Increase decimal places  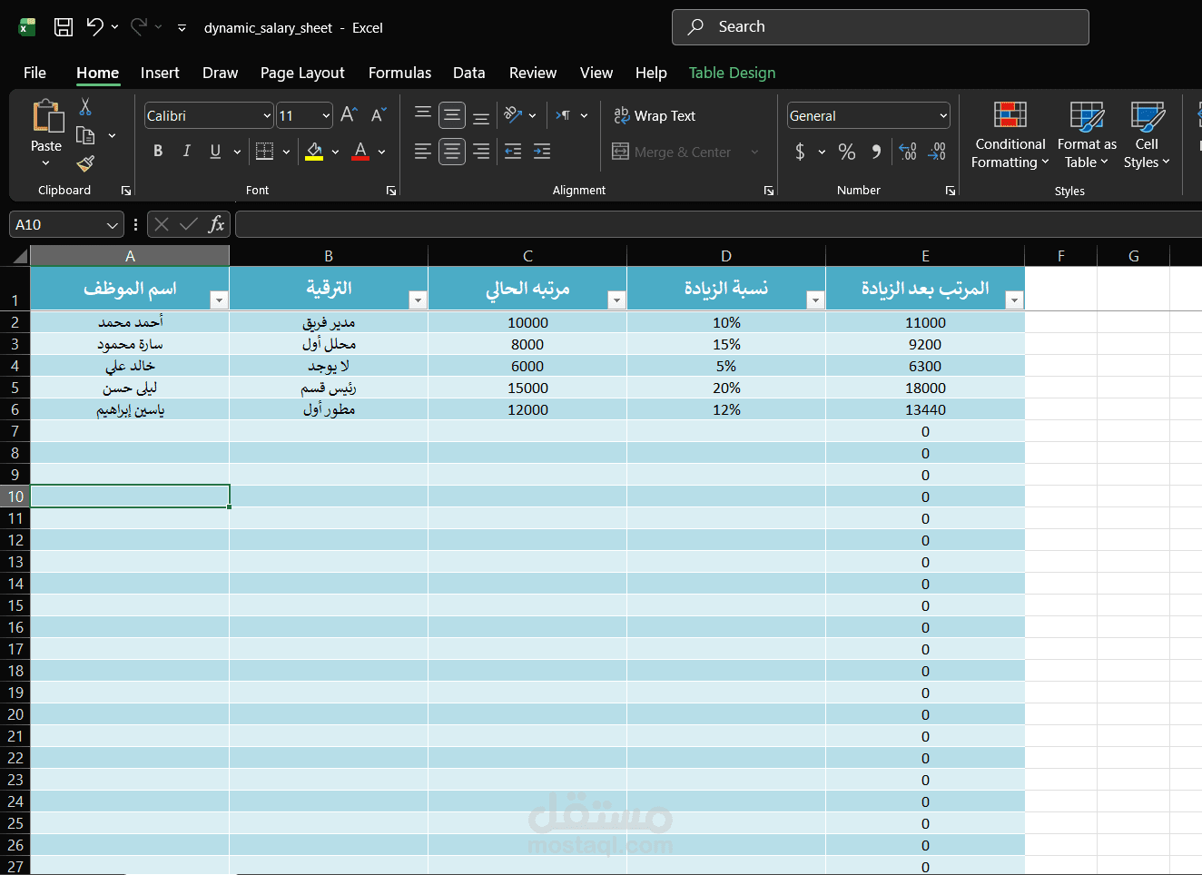pyautogui.click(x=908, y=152)
